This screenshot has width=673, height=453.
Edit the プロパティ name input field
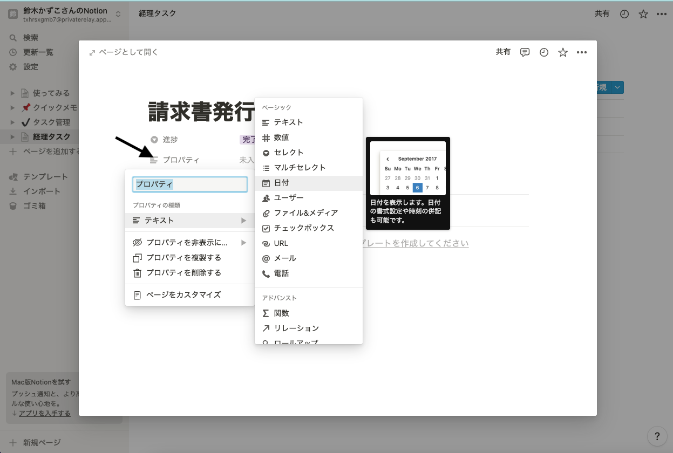tap(190, 184)
